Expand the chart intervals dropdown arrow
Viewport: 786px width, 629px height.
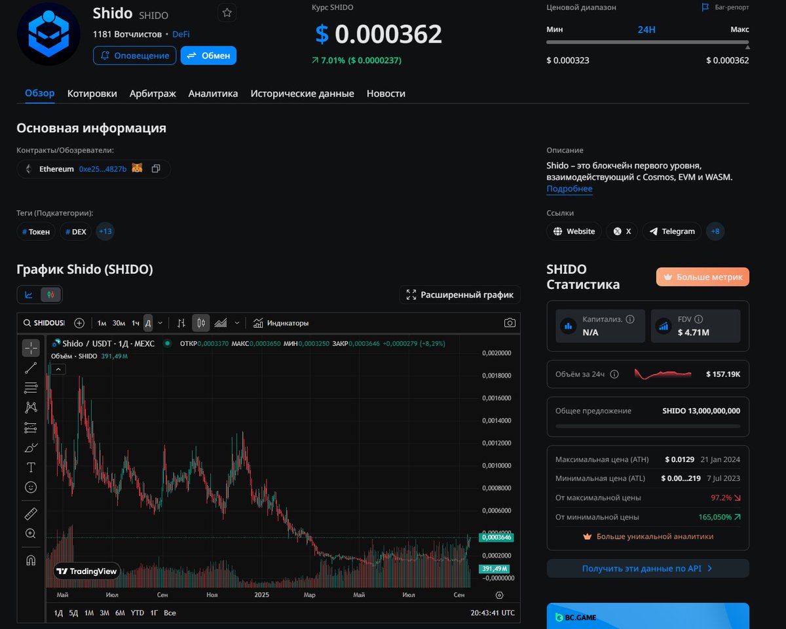(160, 323)
